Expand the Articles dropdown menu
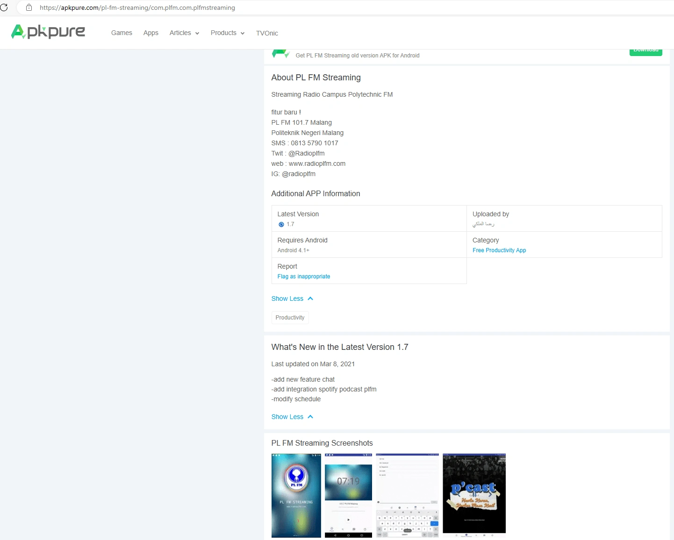This screenshot has width=674, height=540. (185, 33)
